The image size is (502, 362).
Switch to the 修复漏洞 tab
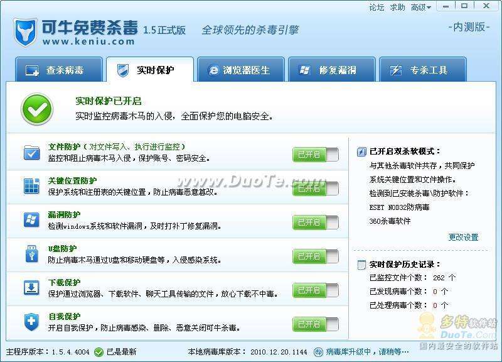tap(332, 70)
